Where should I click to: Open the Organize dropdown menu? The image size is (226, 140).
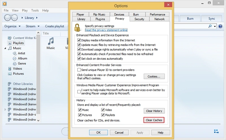point(12,26)
